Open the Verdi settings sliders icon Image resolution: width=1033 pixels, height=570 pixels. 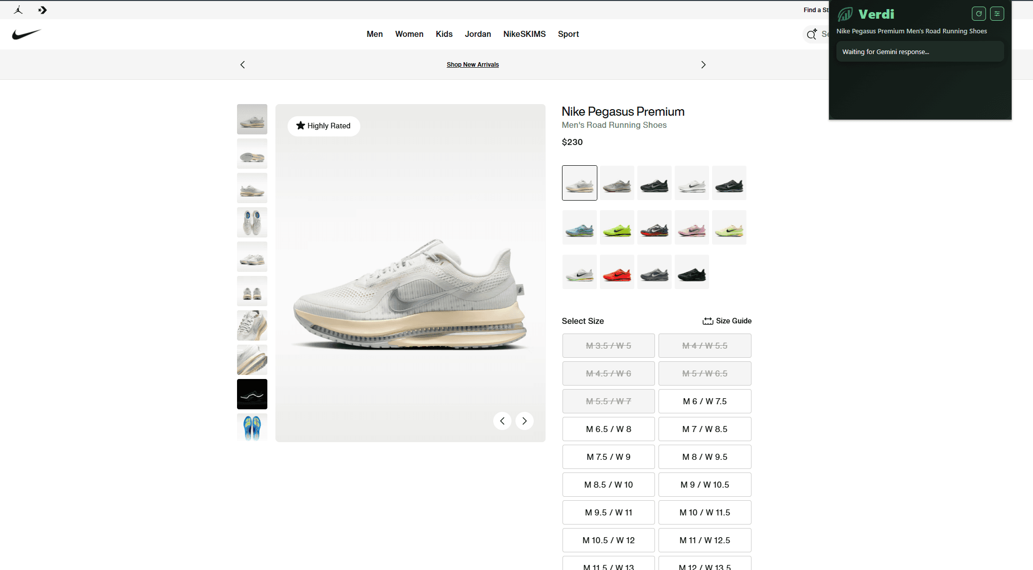point(997,14)
